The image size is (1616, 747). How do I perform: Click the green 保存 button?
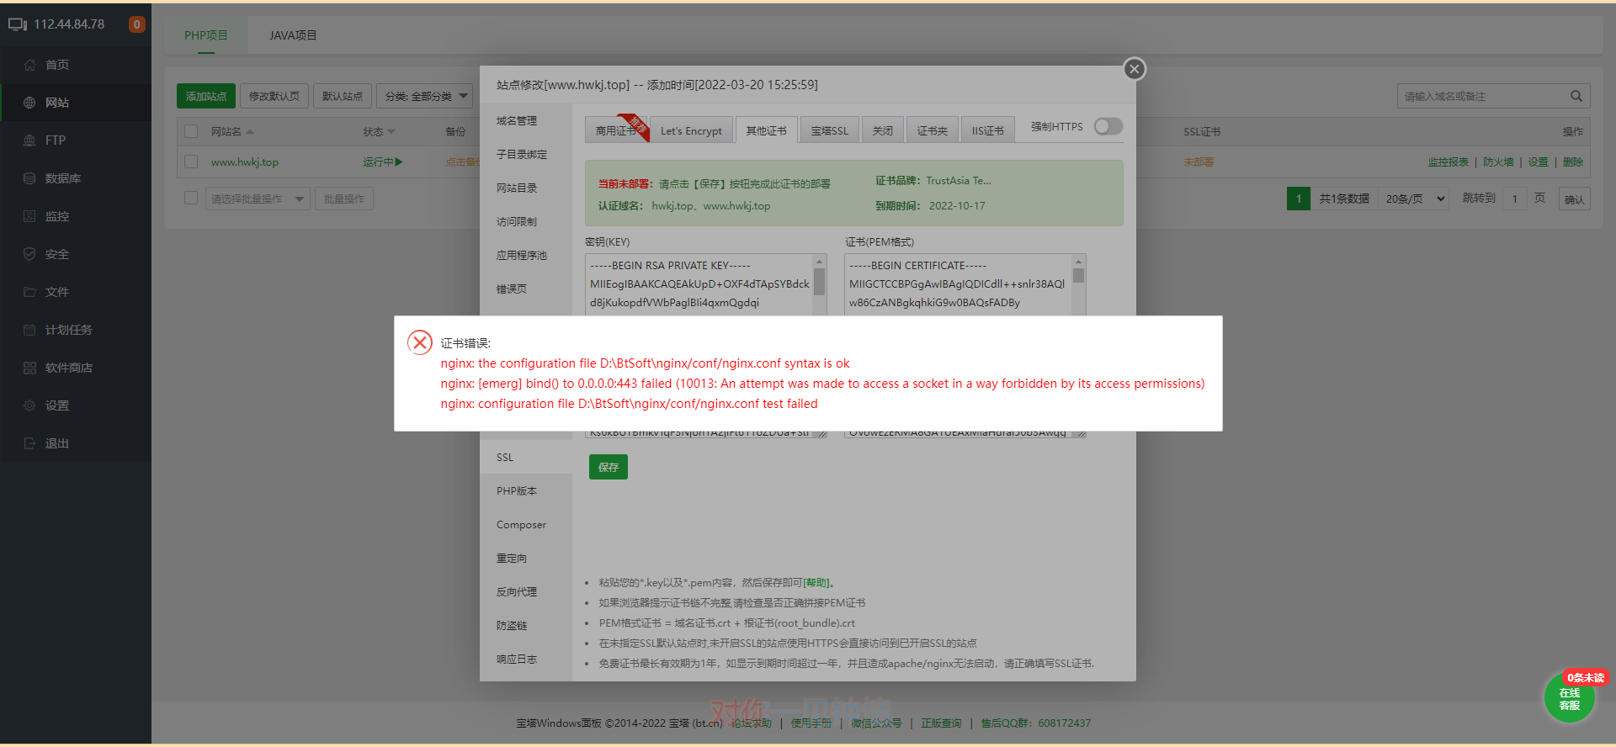tap(609, 467)
